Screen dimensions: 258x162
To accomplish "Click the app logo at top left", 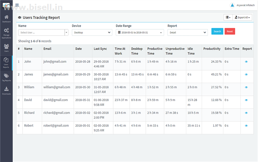I will coord(6,6).
